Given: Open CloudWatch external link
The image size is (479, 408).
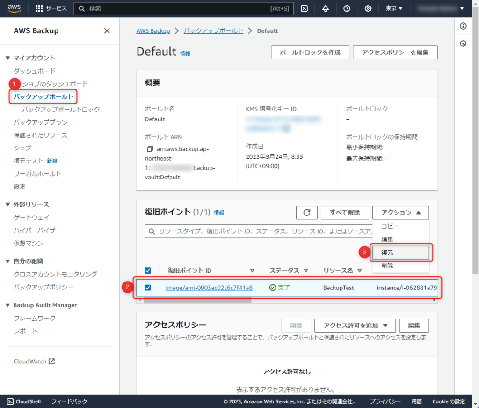Looking at the screenshot, I should [x=34, y=362].
